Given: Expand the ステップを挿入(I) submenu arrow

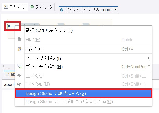Looking at the screenshot, I should tap(149, 58).
